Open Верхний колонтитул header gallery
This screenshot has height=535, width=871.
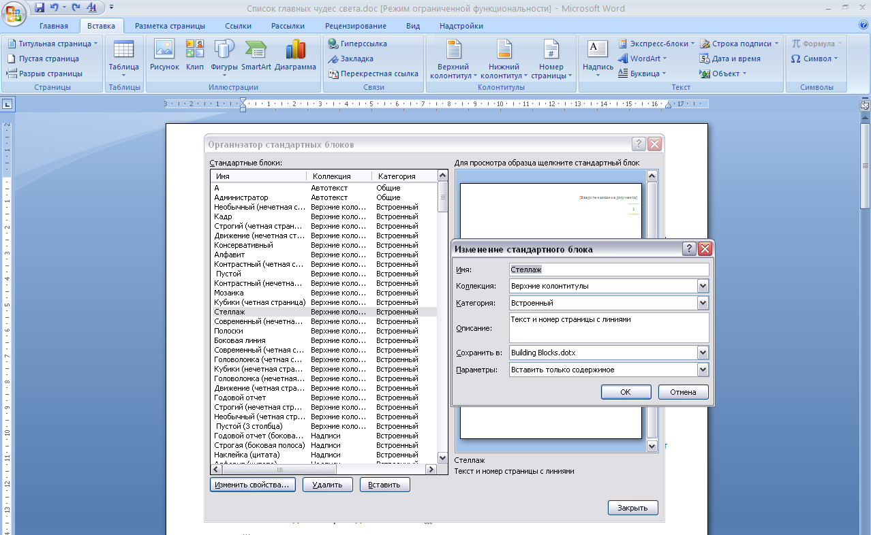tap(453, 59)
